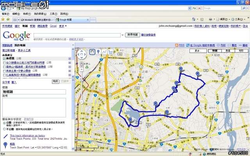Viewport: 250px width, 156px height.
Task: Click the blue placemark beside the lake
Action: point(130,121)
